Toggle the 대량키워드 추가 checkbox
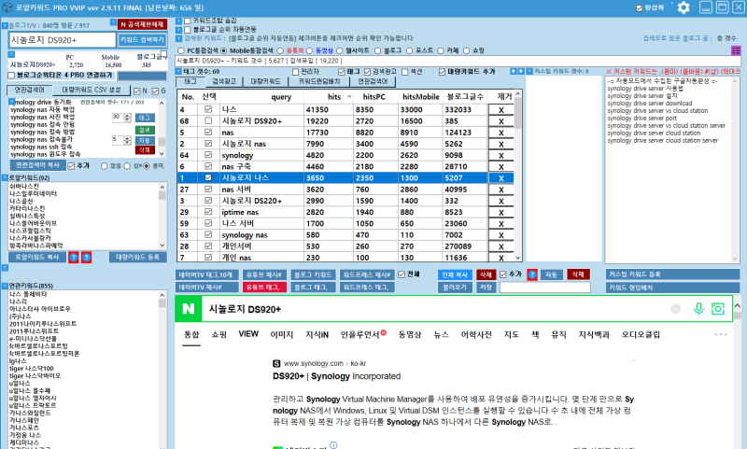This screenshot has height=449, width=747. coord(442,72)
